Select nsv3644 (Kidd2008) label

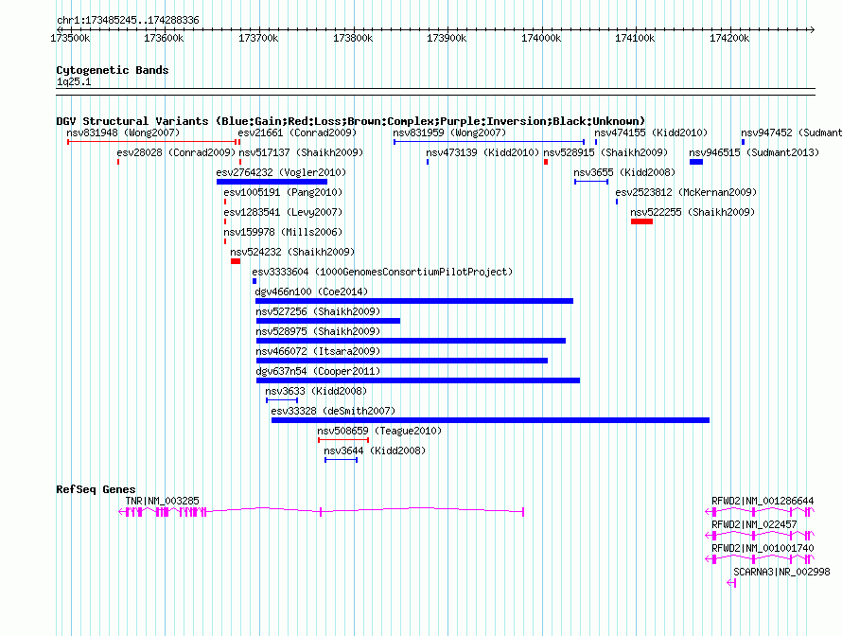tap(375, 450)
